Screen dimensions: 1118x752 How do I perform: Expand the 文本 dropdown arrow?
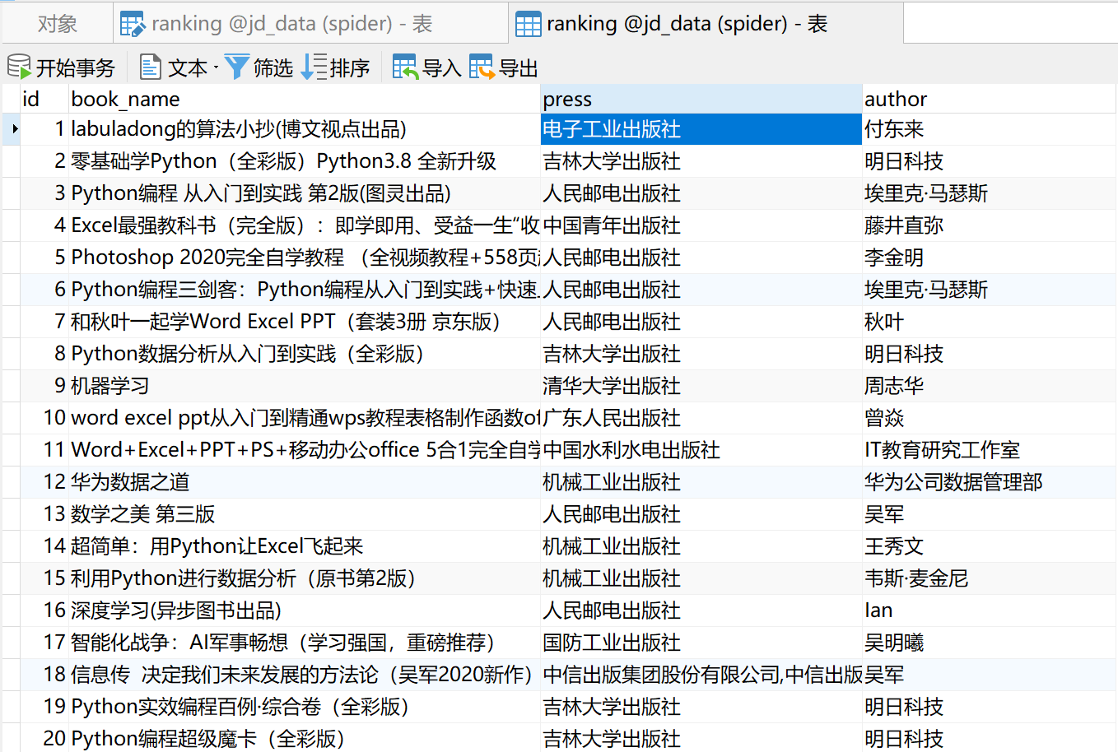[x=216, y=67]
